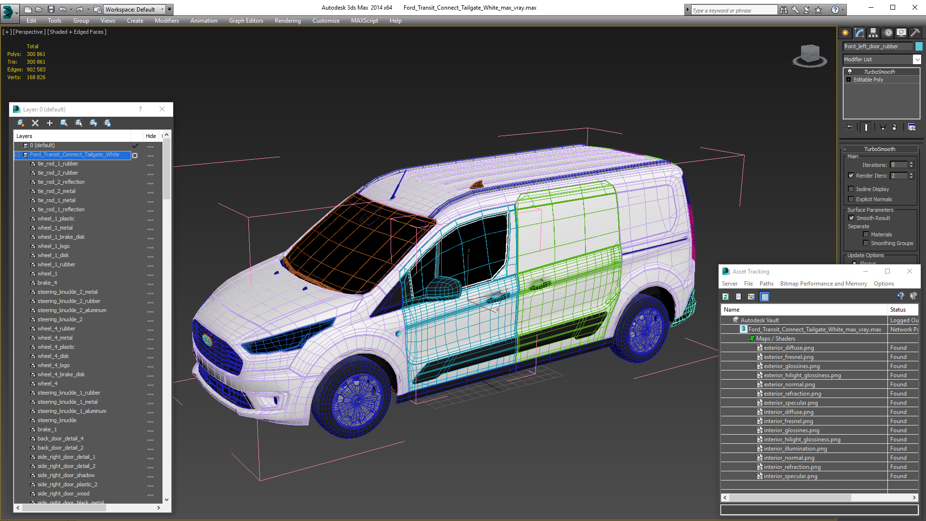Click the Hide column header
926x521 pixels.
point(150,136)
